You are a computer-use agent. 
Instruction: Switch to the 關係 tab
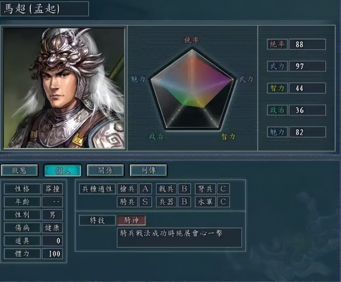pos(105,170)
